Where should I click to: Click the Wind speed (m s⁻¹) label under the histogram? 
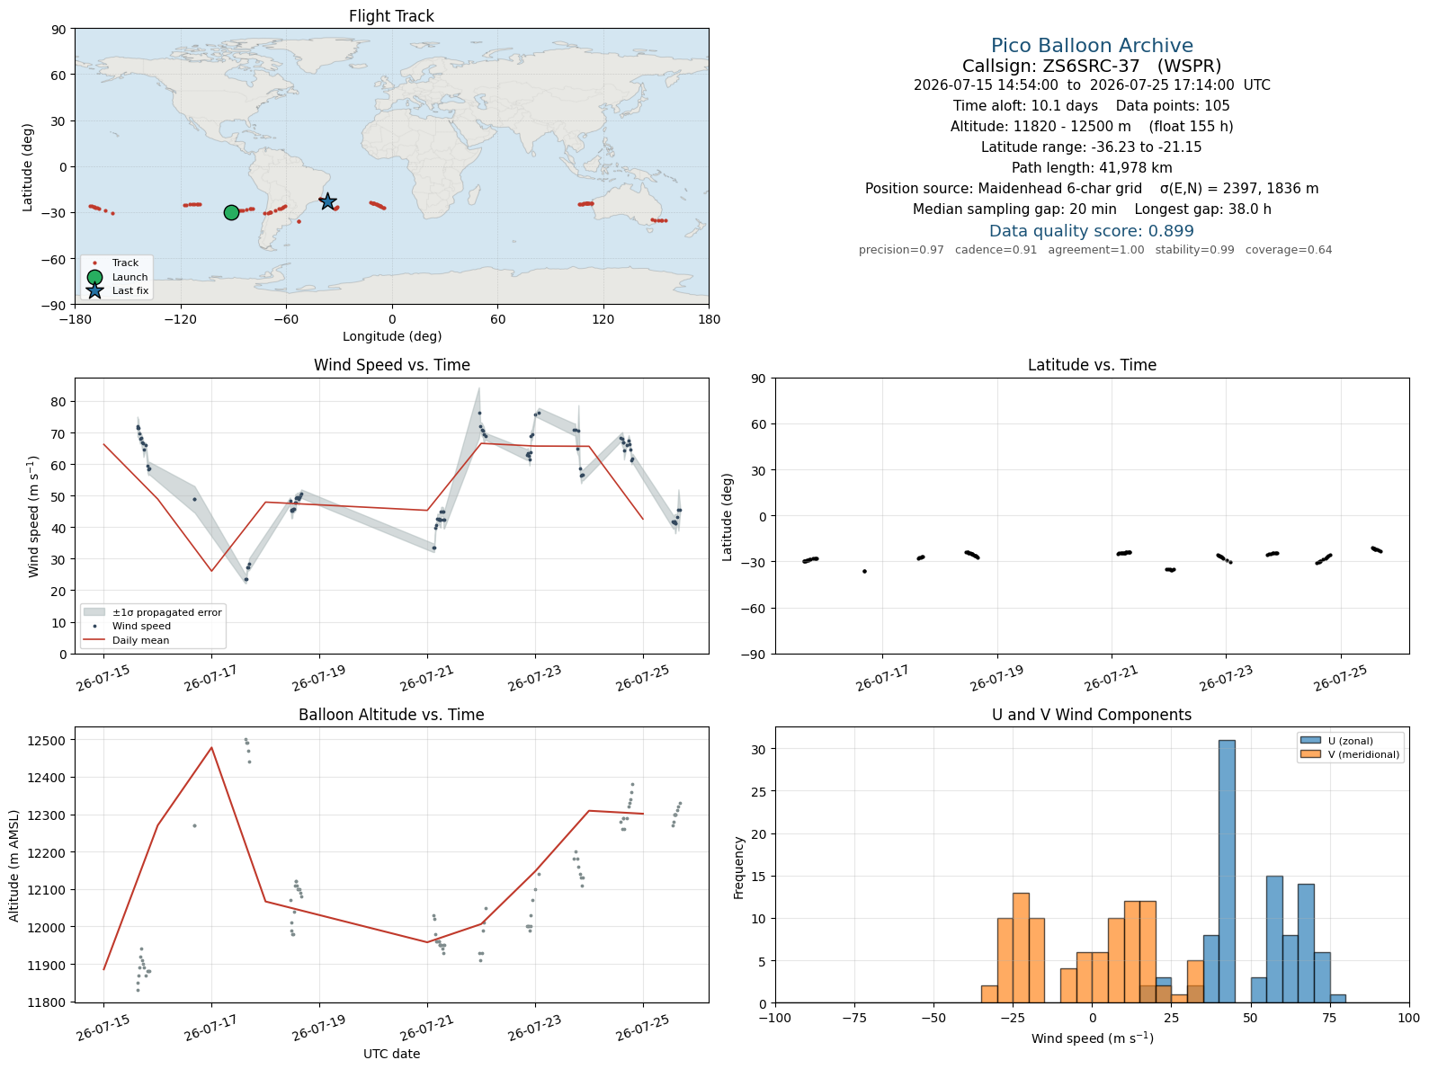click(1092, 1038)
